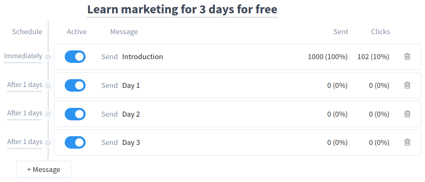Turn off the Day 2 message switch
425x182 pixels.
75,114
